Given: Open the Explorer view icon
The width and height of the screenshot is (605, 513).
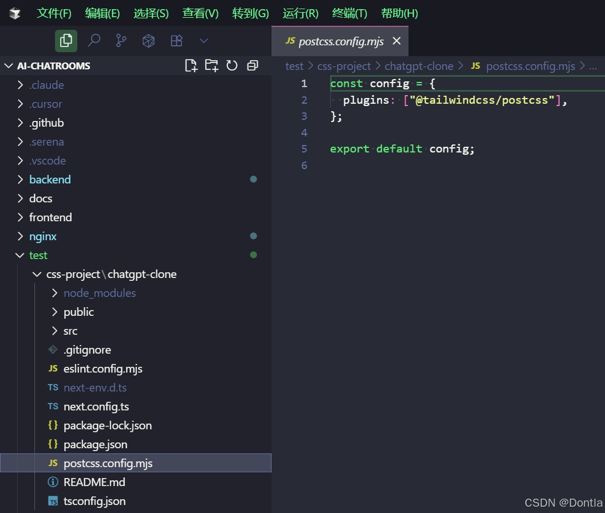Looking at the screenshot, I should pyautogui.click(x=66, y=41).
